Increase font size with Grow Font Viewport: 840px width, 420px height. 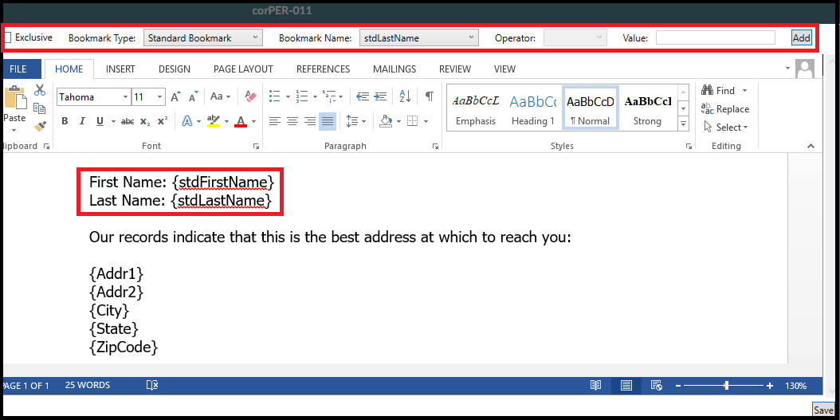pyautogui.click(x=175, y=97)
